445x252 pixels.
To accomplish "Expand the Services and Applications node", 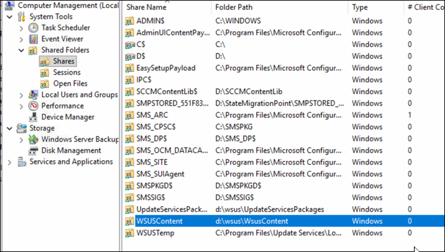I will 10,162.
